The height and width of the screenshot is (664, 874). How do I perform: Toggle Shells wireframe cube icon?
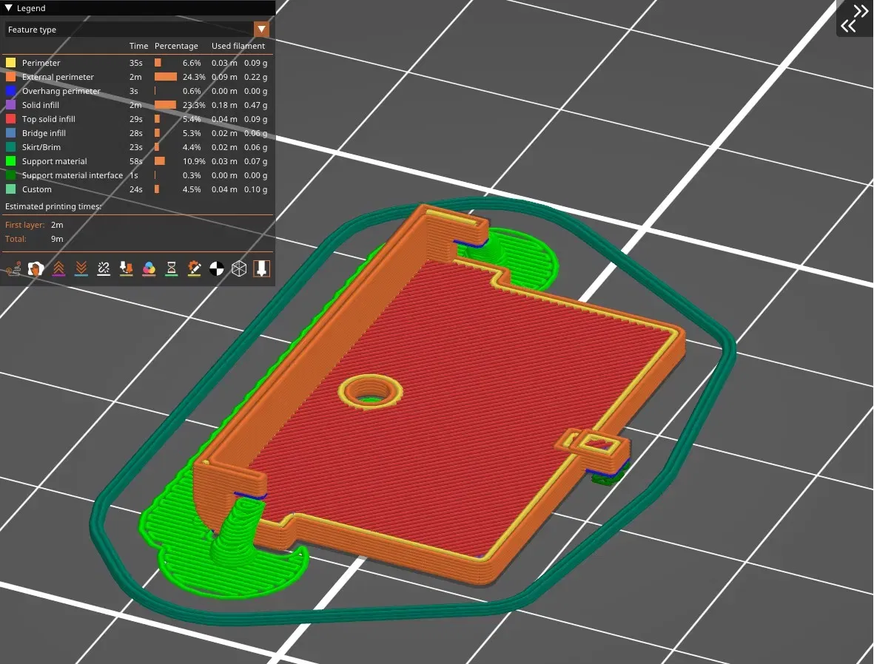239,269
